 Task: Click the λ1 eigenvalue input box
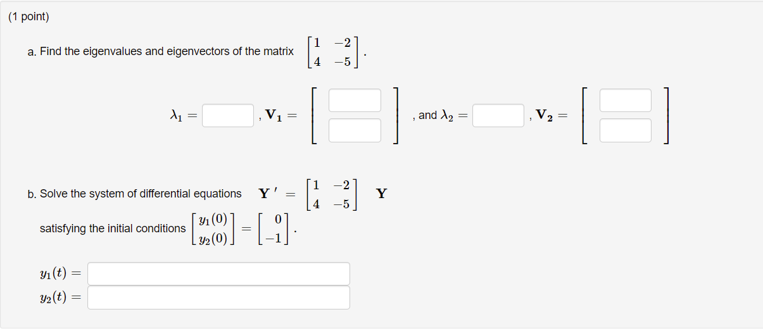[228, 115]
